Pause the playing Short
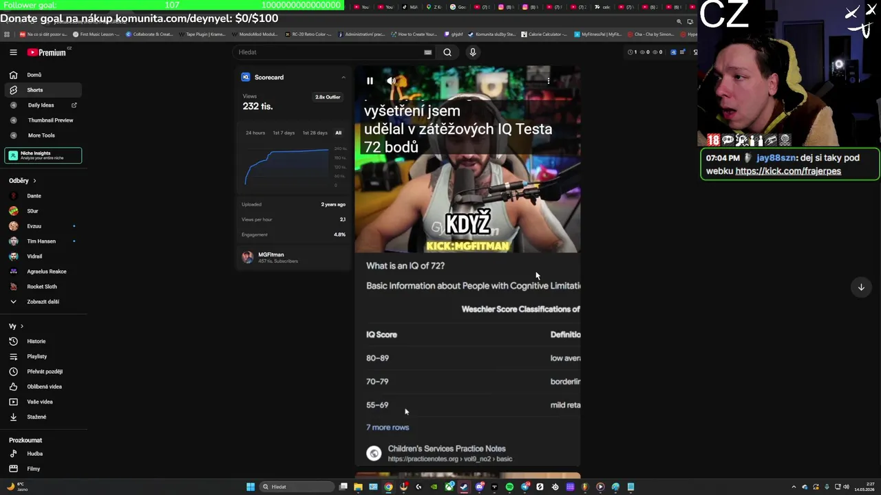This screenshot has height=495, width=881. pyautogui.click(x=370, y=81)
